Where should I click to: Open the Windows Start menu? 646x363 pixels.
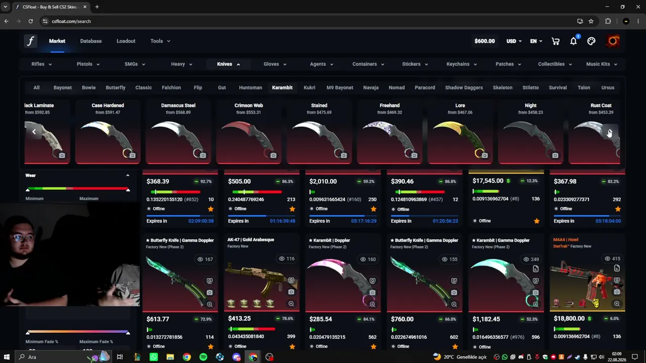tap(7, 357)
